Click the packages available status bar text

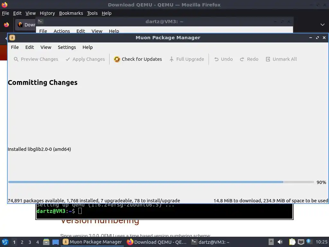(94, 201)
